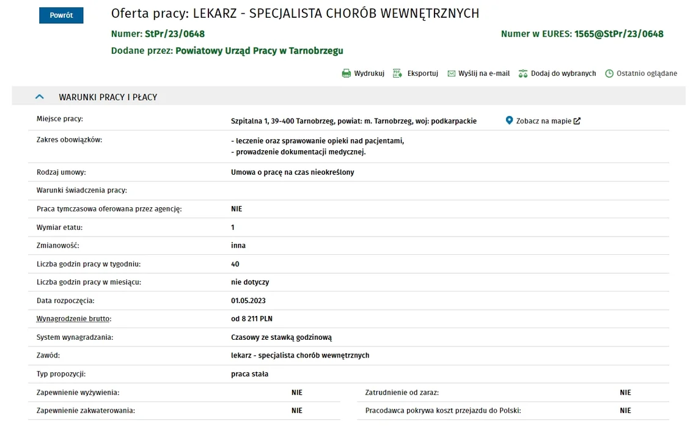Screen dimensions: 696x440
Task: Choose the Eksportuj link
Action: coord(423,73)
